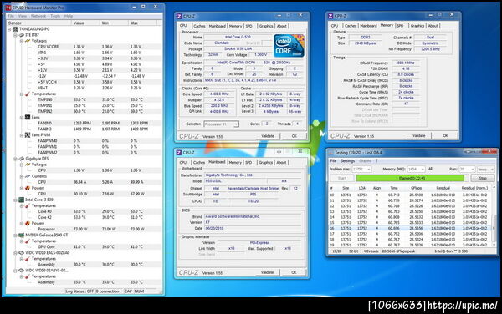Click '28.5656 GFlops peak' in LinX status bar

[398, 251]
